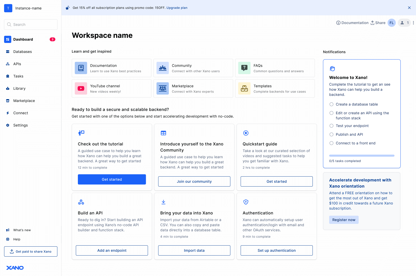The image size is (416, 276).
Task: Click Set up authentication button
Action: (277, 250)
